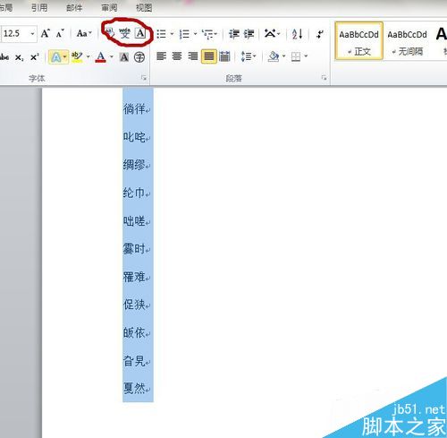Expand the numbering library dropdown arrow
Image resolution: width=447 pixels, height=438 pixels.
[x=195, y=34]
